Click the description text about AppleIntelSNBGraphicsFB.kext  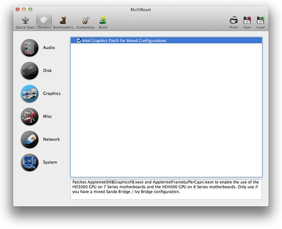[x=165, y=187]
